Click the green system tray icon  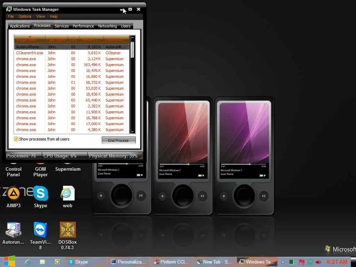pos(292,262)
